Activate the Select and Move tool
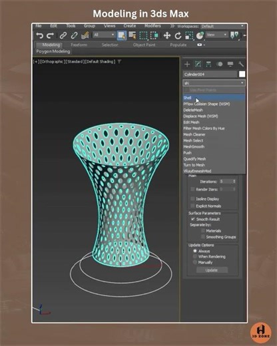Viewport: 277px width, 346px height. point(167,35)
